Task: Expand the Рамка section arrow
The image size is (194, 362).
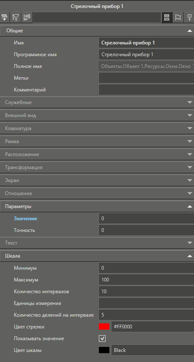Action: [190, 141]
